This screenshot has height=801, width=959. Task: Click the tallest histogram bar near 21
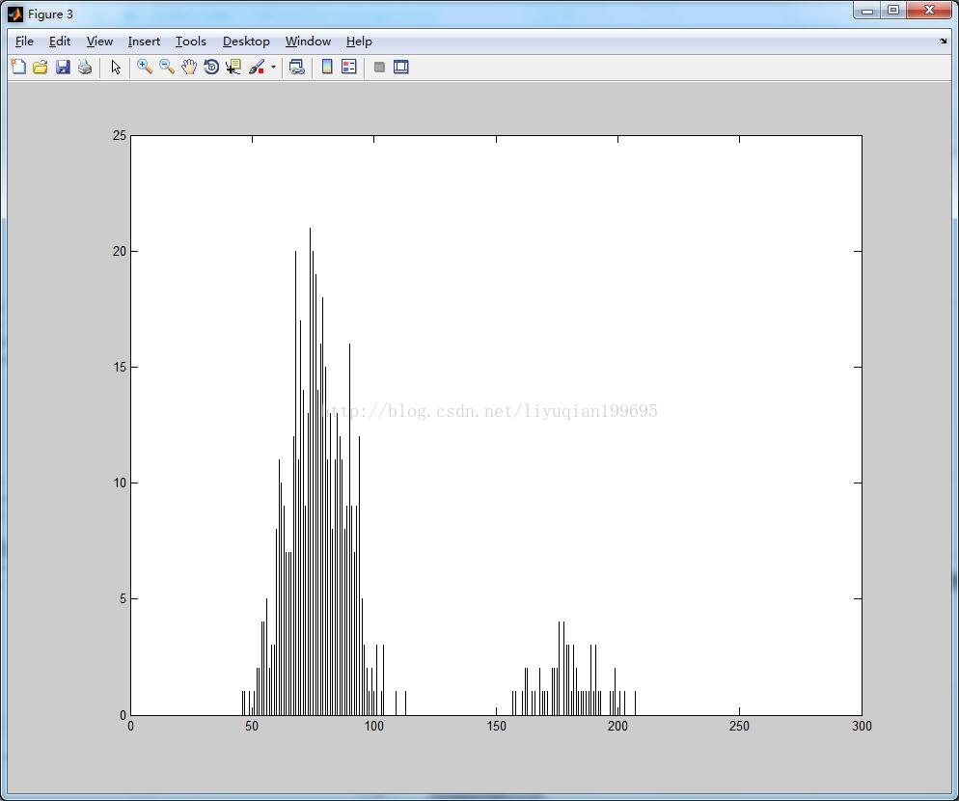pos(310,471)
